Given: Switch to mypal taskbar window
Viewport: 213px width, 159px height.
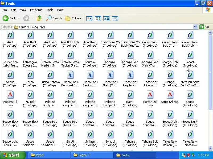Looking at the screenshot, I should pyautogui.click(x=50, y=155).
